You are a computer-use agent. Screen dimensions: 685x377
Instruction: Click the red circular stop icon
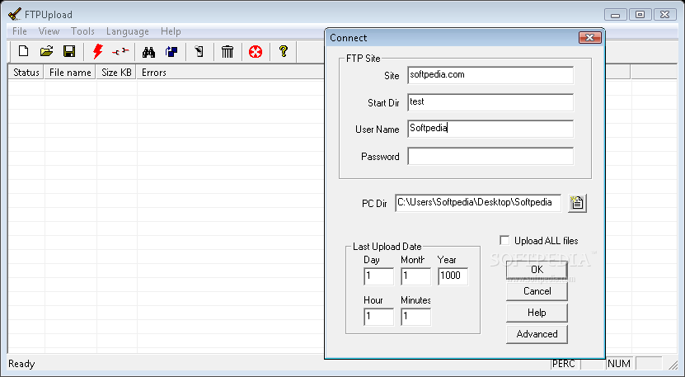(x=256, y=52)
